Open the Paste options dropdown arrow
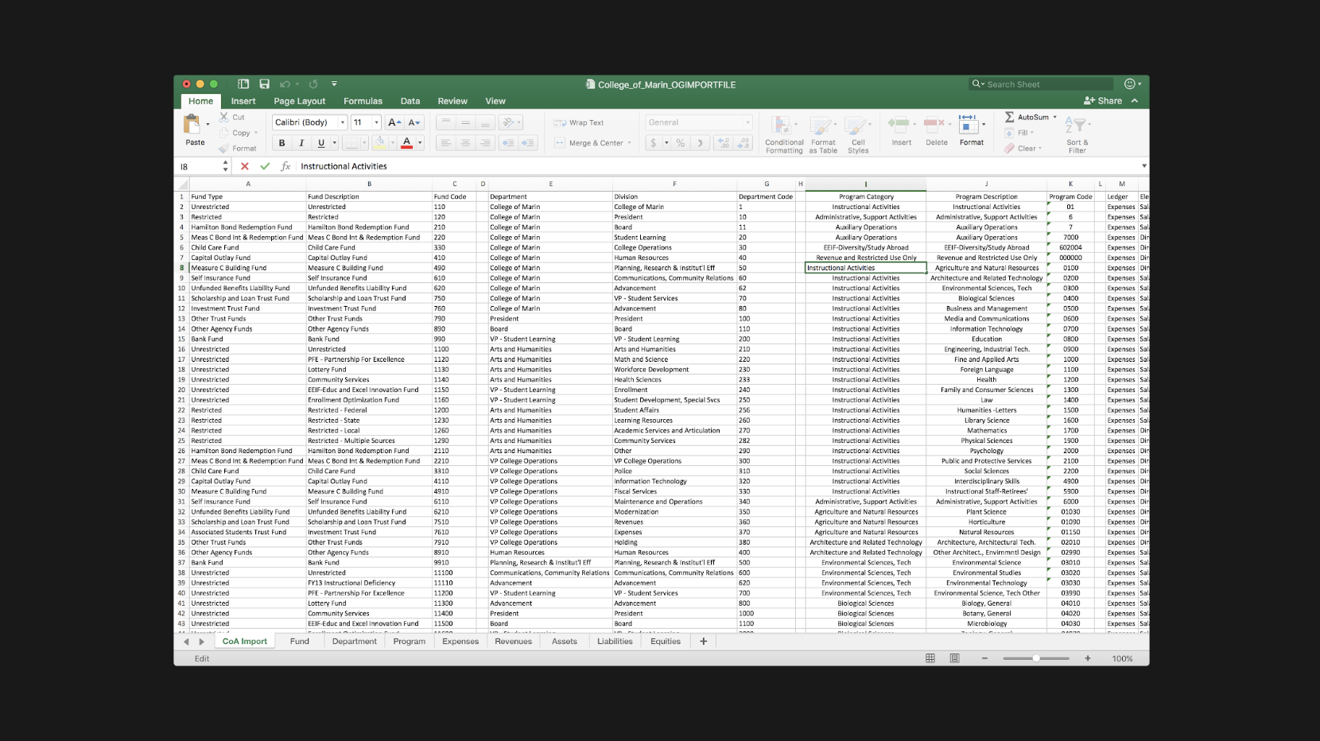Viewport: 1320px width, 741px height. 208,124
